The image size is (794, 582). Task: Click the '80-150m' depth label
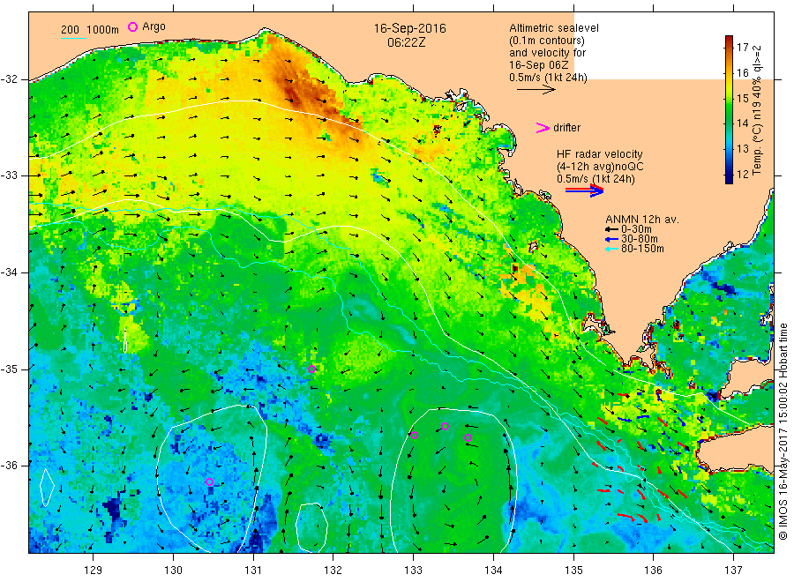(x=642, y=249)
